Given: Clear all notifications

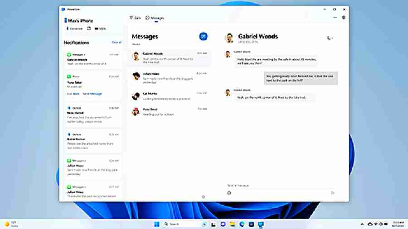Looking at the screenshot, I should (x=117, y=43).
